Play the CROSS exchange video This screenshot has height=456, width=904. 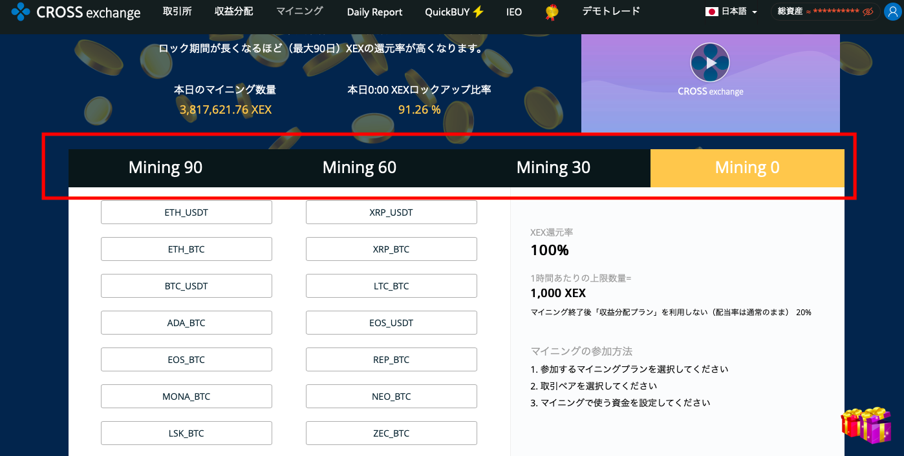tap(710, 63)
